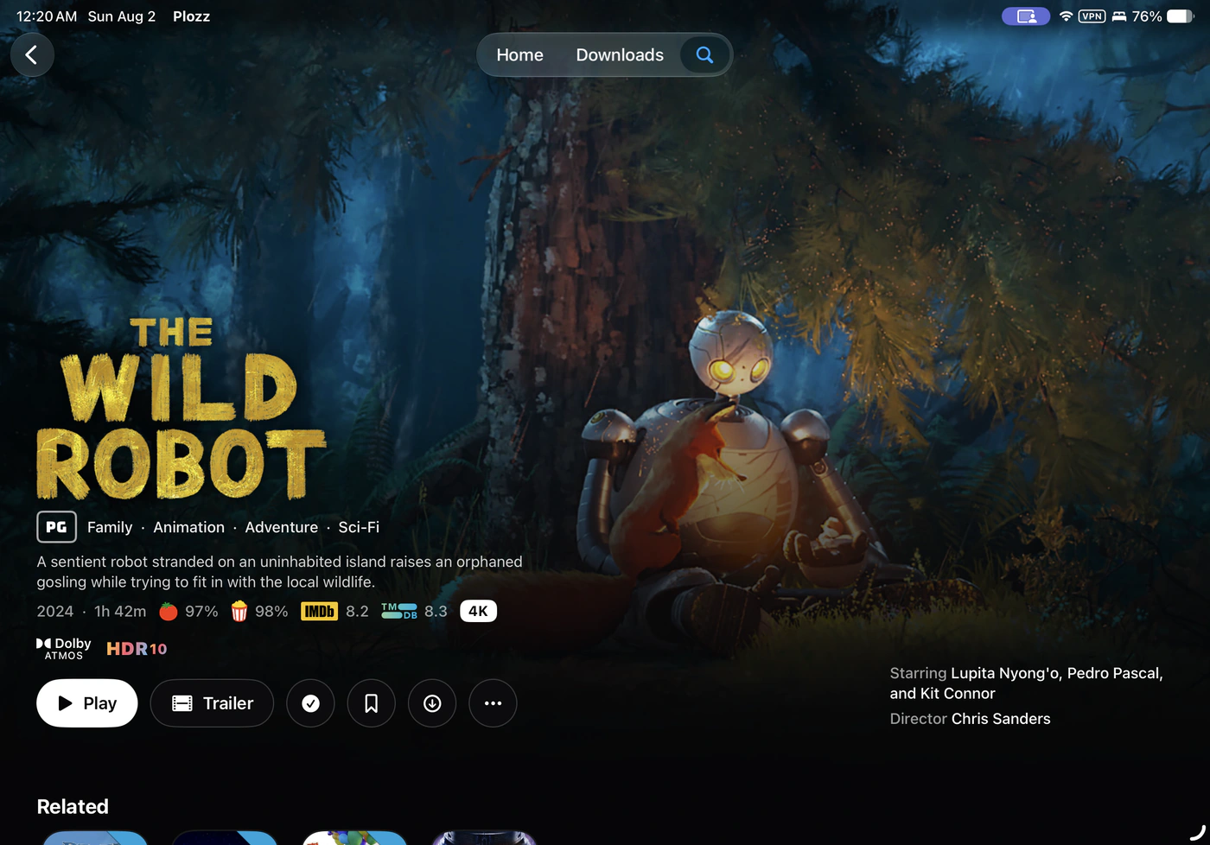Open Lupita Nyong'o cast page
The height and width of the screenshot is (845, 1210).
[1006, 673]
